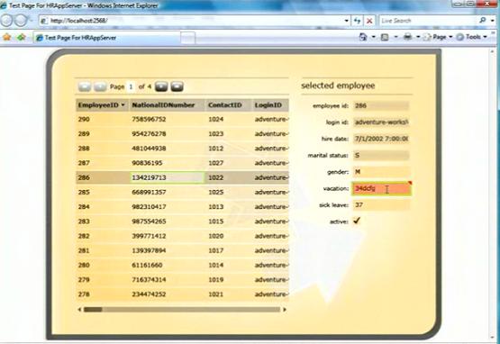Select the row with EmployeeID 281
The height and width of the screenshot is (344, 500).
[x=182, y=250]
